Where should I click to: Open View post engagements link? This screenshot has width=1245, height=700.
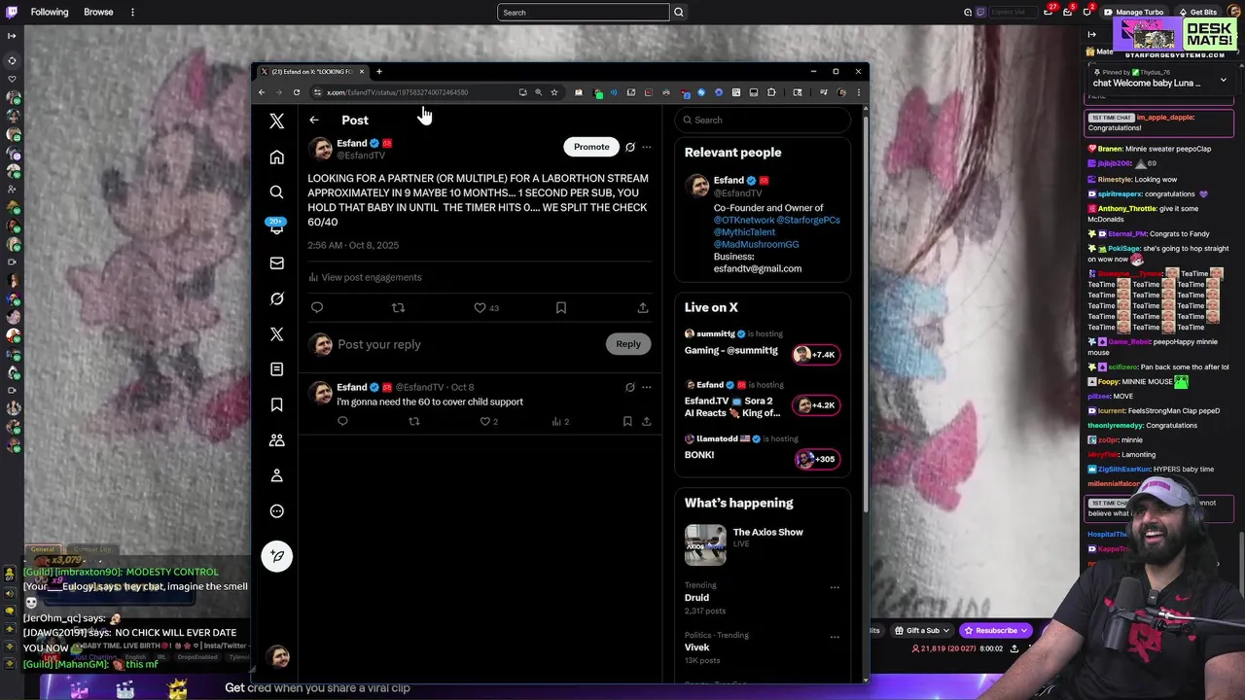(x=366, y=277)
